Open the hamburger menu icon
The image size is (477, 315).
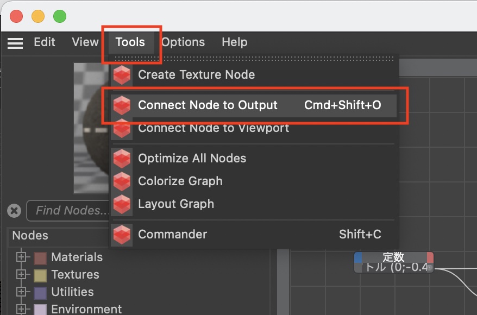click(x=15, y=43)
